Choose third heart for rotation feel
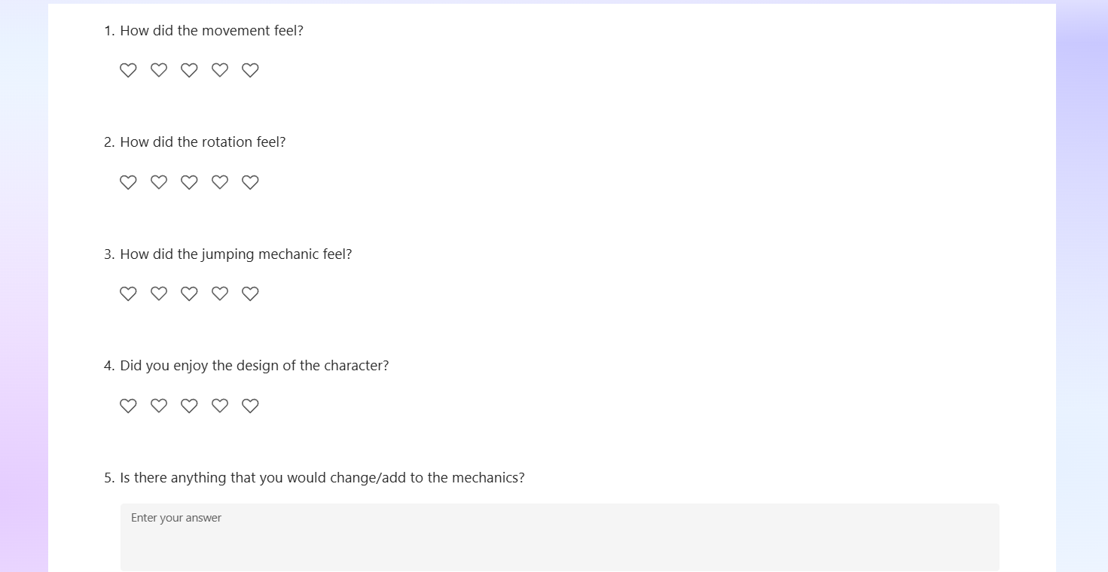1108x572 pixels. tap(189, 182)
